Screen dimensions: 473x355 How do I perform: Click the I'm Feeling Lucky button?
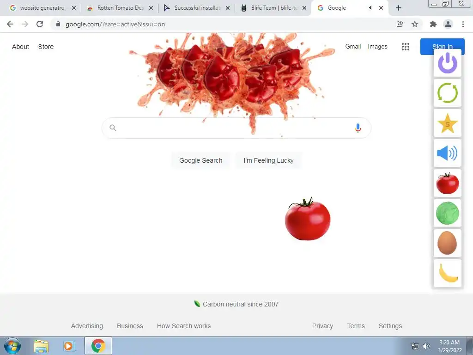tap(268, 160)
